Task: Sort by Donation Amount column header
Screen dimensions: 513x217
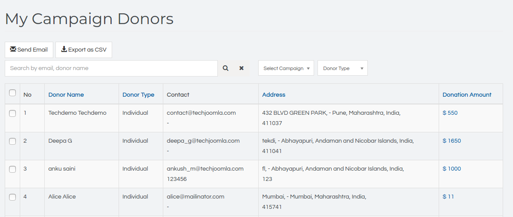Action: (467, 95)
